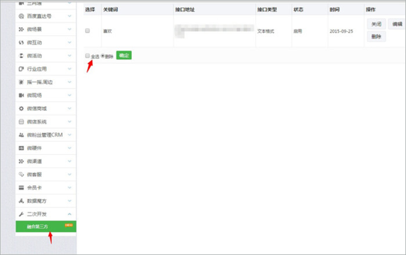
Task: Expand the 微硬件 chevron
Action: pos(70,148)
